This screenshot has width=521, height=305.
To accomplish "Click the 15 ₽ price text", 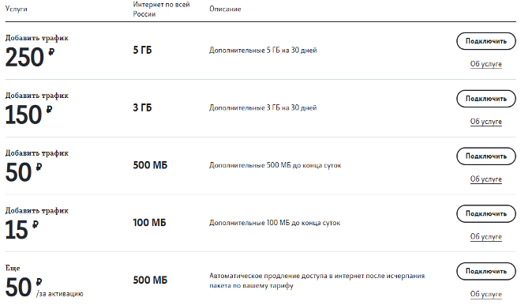I will pyautogui.click(x=22, y=230).
